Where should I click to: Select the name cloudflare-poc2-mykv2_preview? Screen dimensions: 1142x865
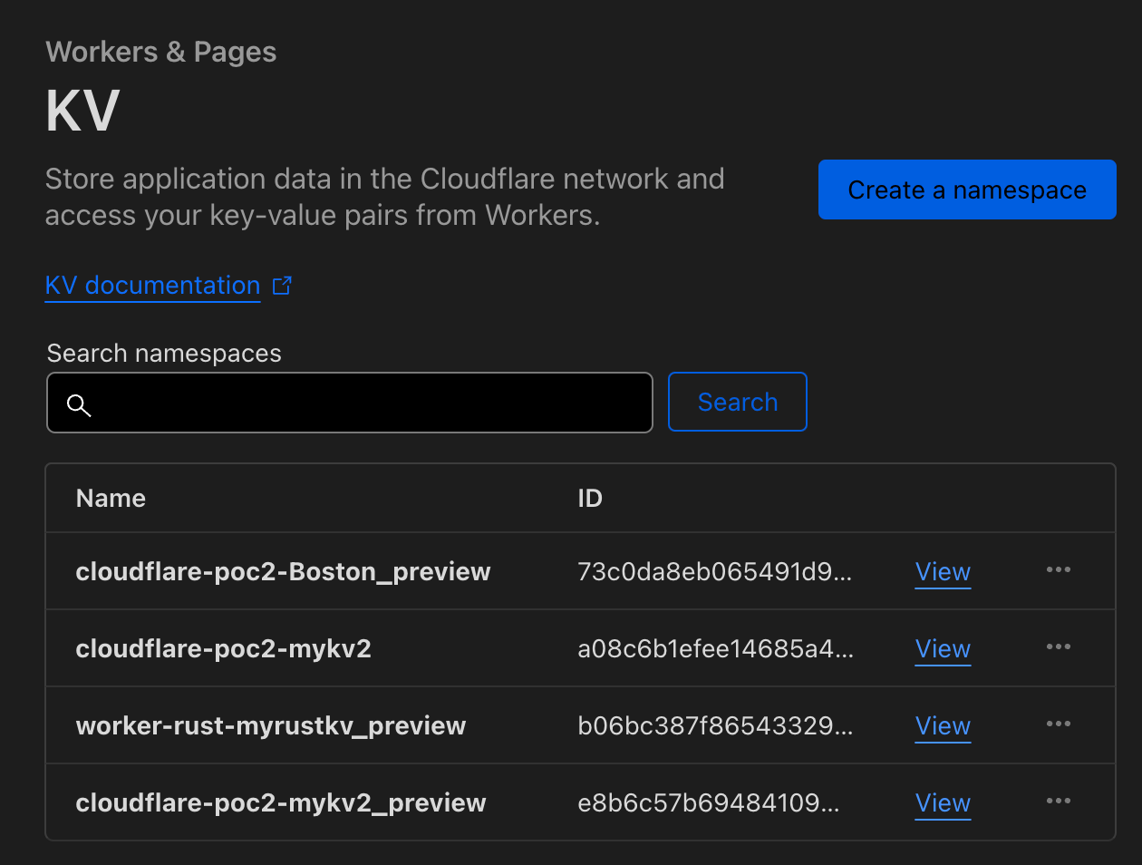[281, 803]
